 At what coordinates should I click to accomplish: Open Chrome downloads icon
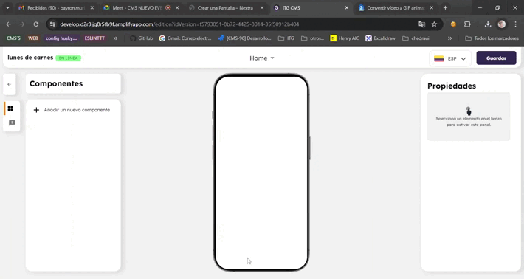pos(488,24)
